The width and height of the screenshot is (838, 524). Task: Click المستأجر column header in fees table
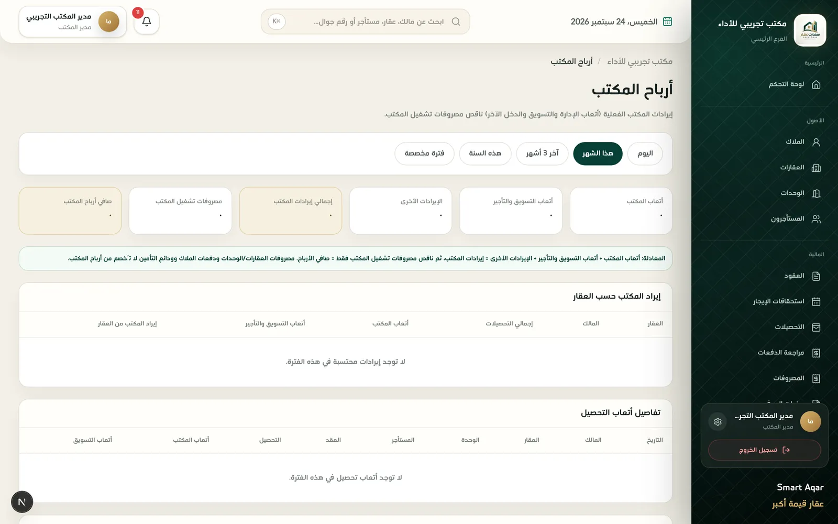pos(403,440)
